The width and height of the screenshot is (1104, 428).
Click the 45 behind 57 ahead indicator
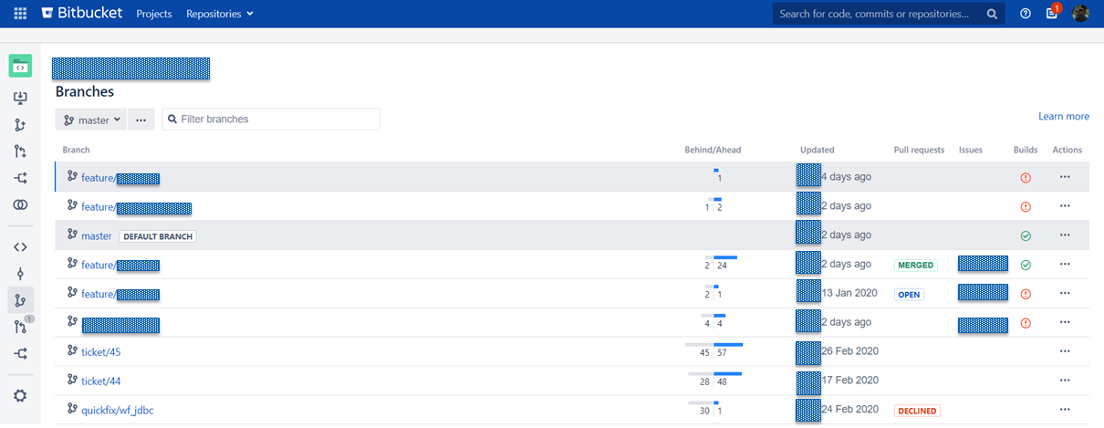(714, 350)
